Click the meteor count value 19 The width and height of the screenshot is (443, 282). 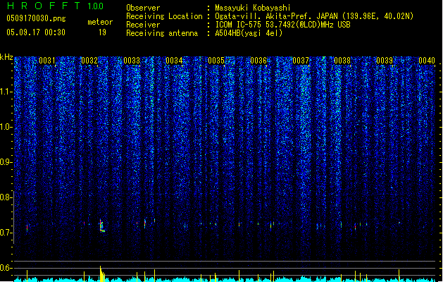(x=102, y=32)
